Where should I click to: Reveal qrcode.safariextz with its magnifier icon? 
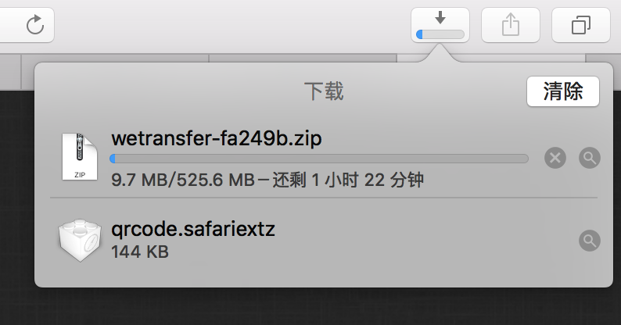click(x=590, y=240)
